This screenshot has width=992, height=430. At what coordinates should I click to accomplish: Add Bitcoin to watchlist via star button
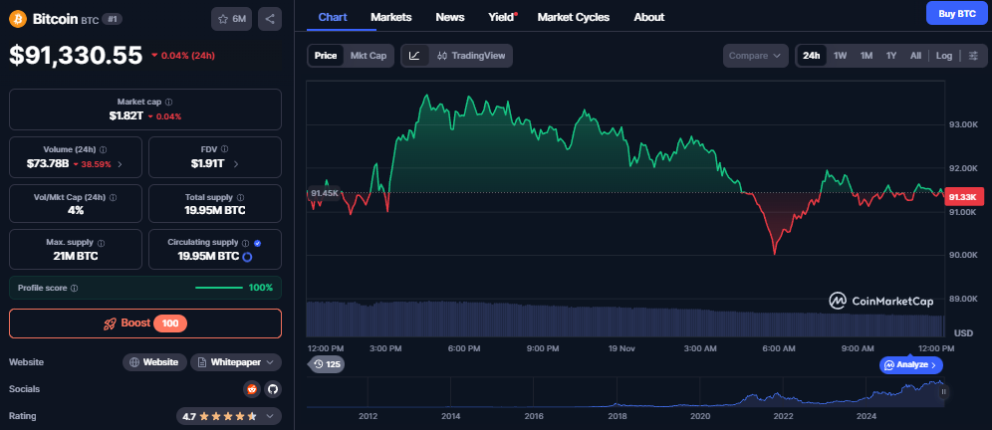231,19
